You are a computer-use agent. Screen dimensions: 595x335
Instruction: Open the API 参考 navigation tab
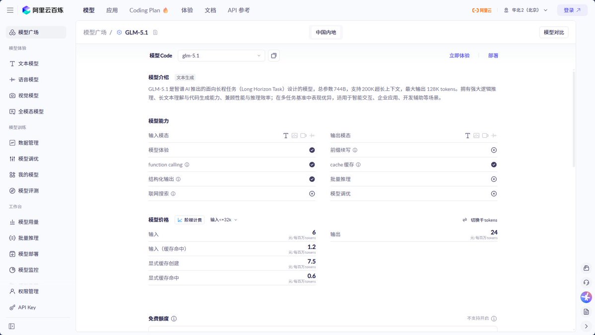[x=239, y=10]
